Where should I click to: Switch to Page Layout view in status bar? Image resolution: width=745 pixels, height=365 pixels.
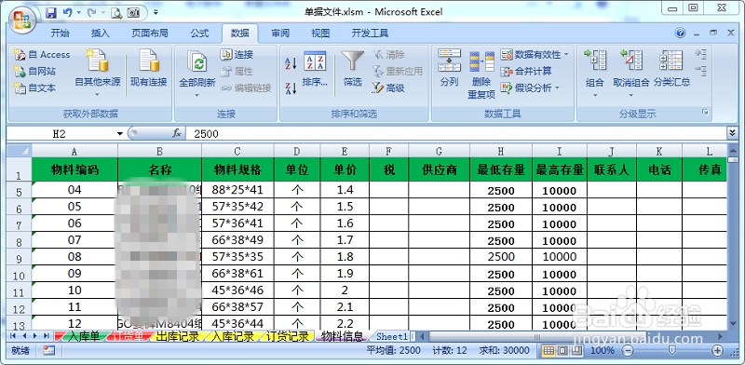562,351
